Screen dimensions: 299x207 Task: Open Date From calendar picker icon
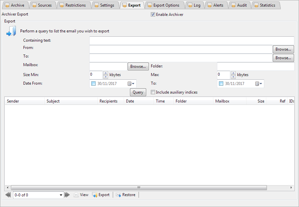tap(131, 84)
